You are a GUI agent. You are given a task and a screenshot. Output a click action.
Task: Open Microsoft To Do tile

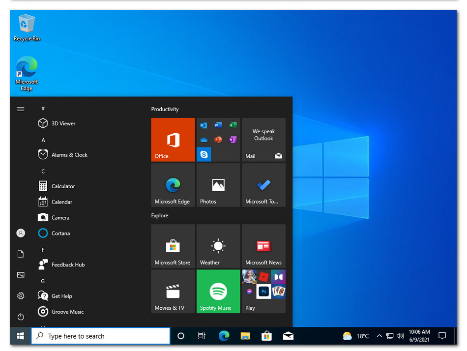click(264, 185)
